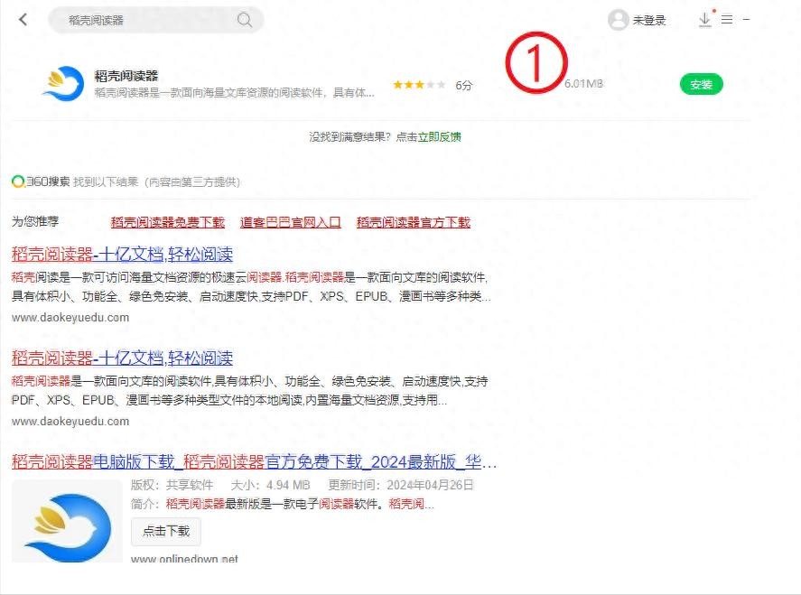Open the 稻壳阅读器免费下载 recommended link
Viewport: 801px width, 595px height.
(x=168, y=222)
